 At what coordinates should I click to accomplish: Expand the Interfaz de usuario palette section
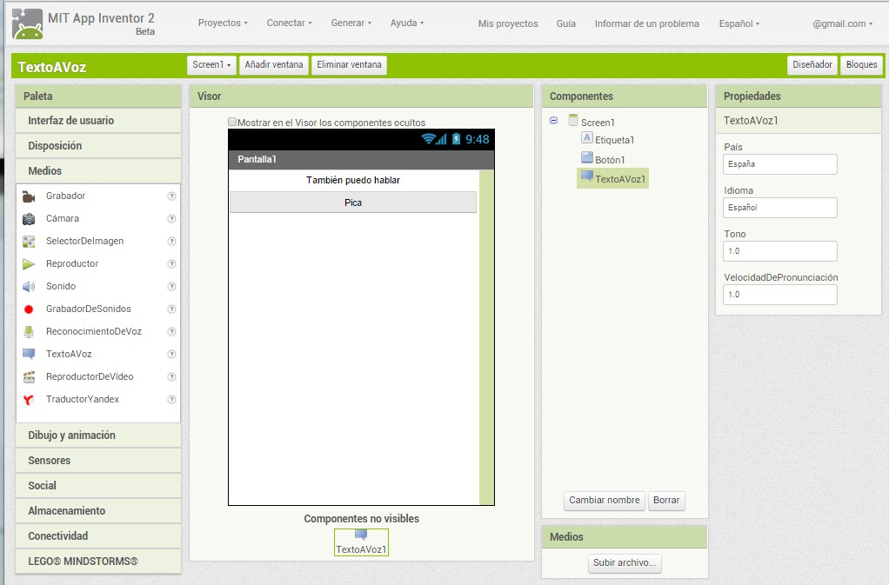[98, 121]
